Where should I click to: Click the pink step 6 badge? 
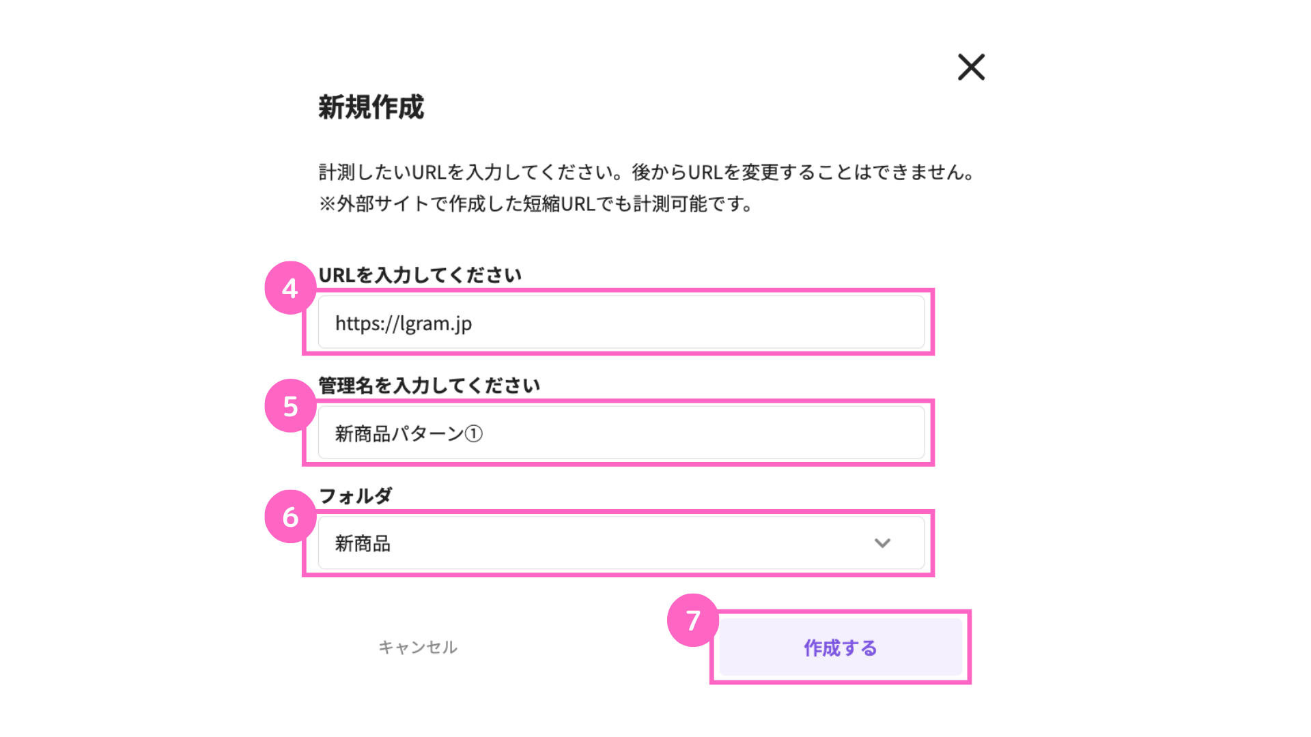[x=290, y=517]
